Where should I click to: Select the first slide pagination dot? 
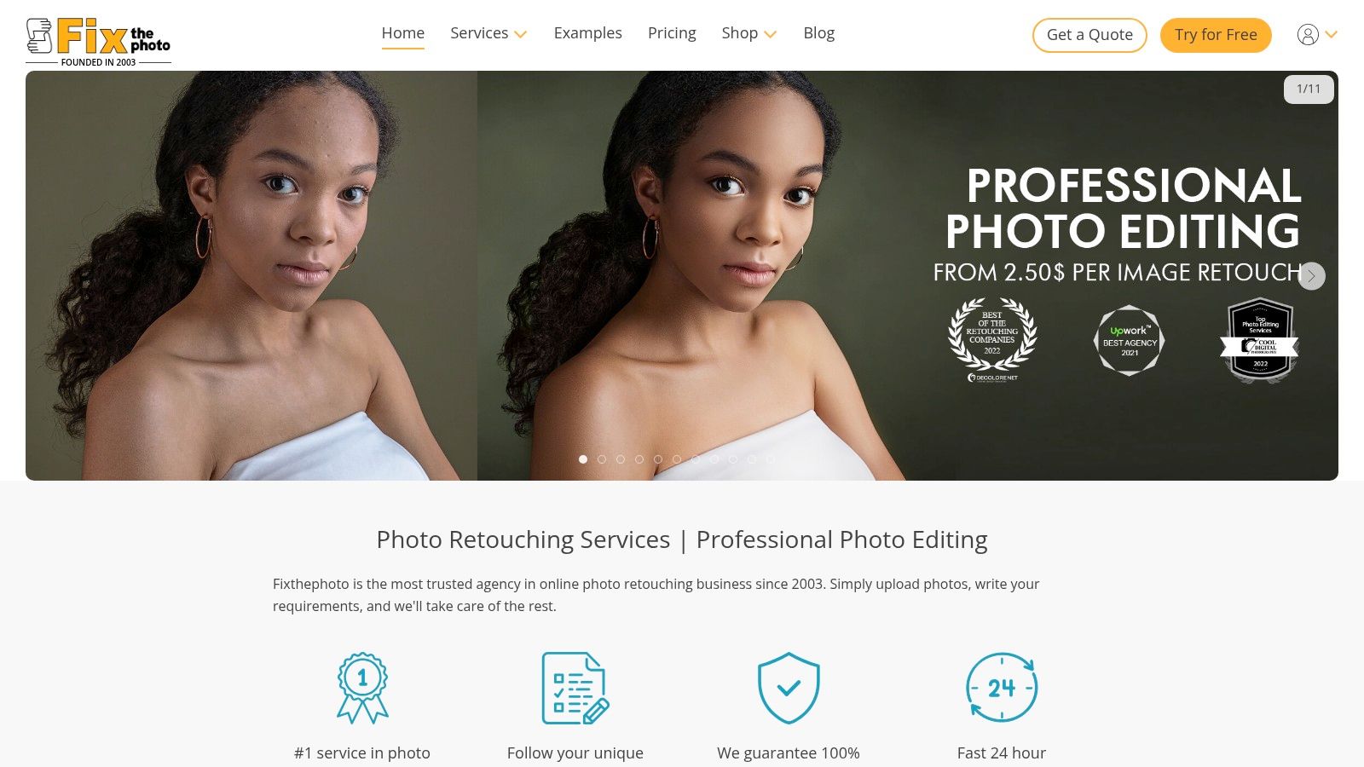(x=583, y=459)
